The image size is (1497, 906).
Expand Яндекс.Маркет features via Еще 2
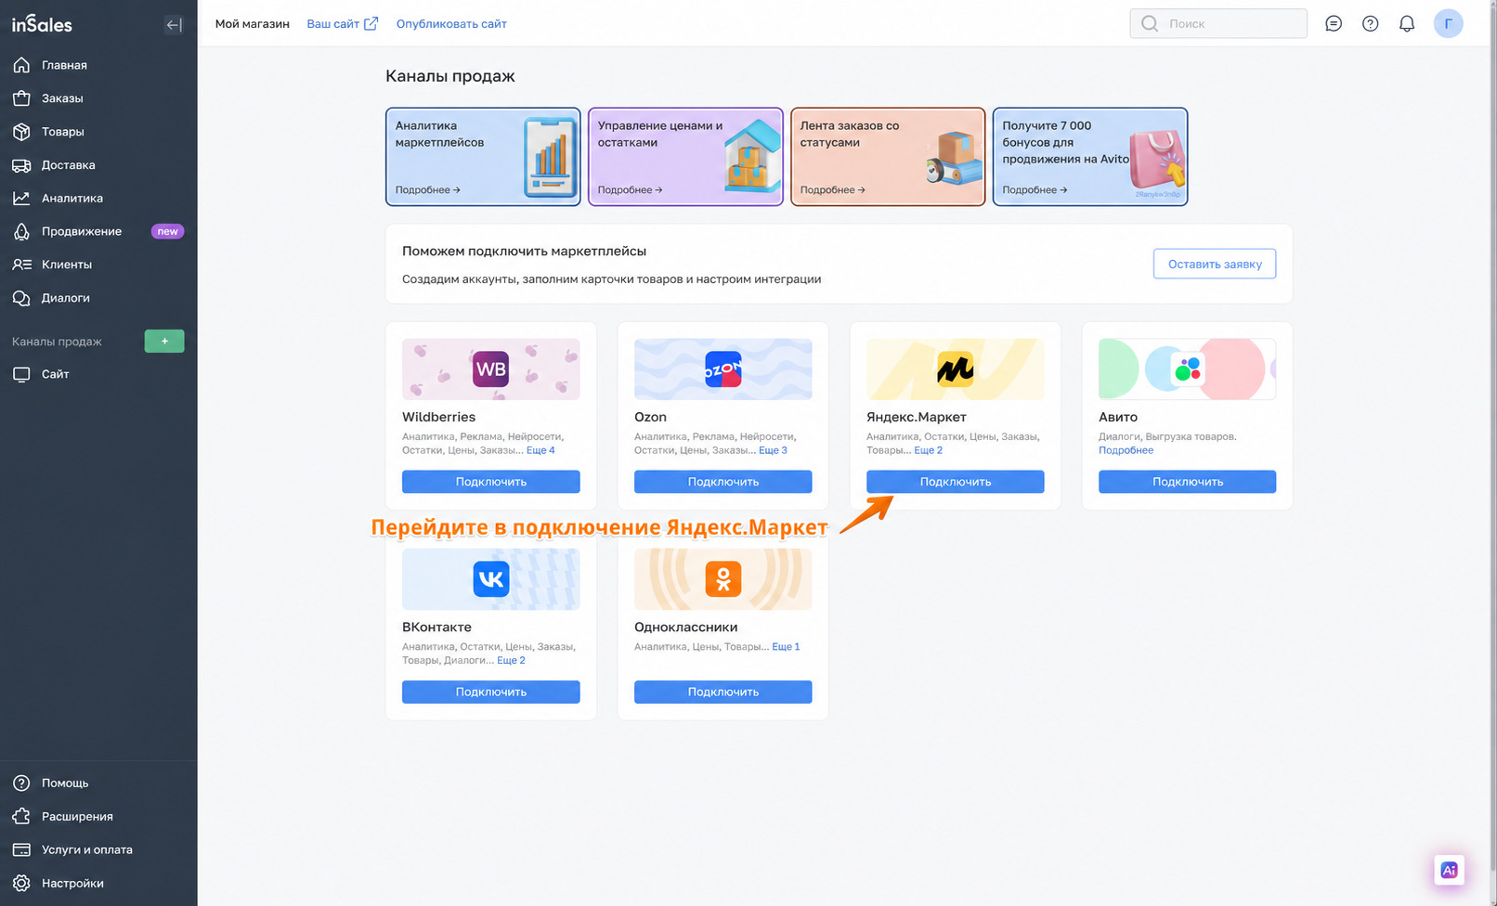click(x=928, y=450)
